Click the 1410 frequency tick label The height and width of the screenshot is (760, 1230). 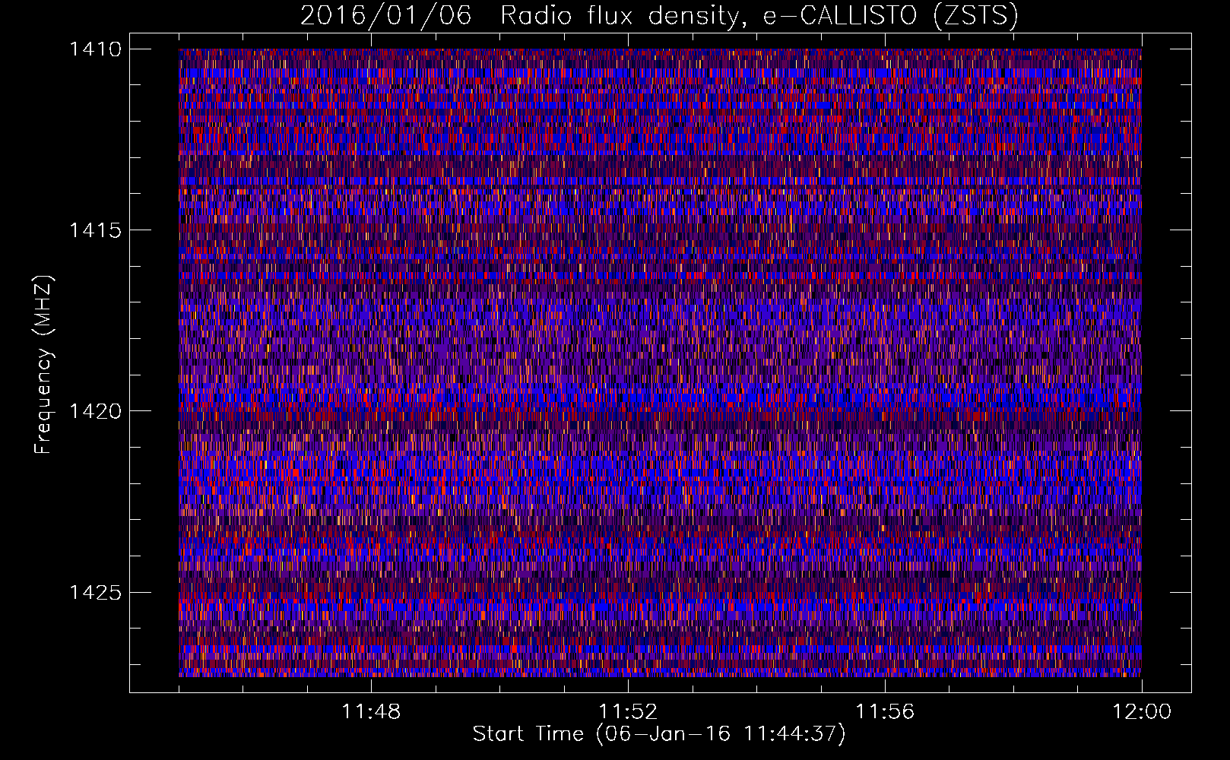point(95,49)
